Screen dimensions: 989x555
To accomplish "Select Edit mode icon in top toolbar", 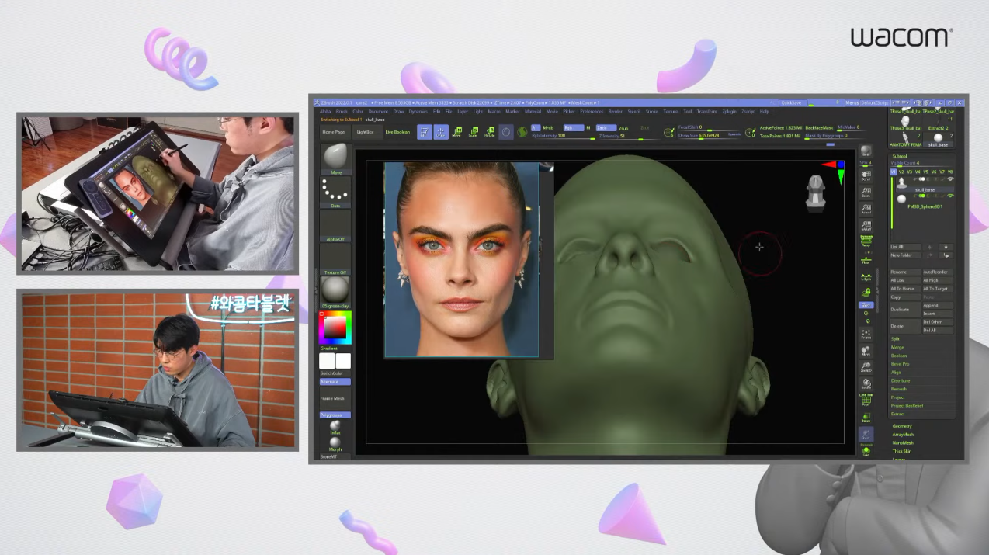I will click(425, 132).
